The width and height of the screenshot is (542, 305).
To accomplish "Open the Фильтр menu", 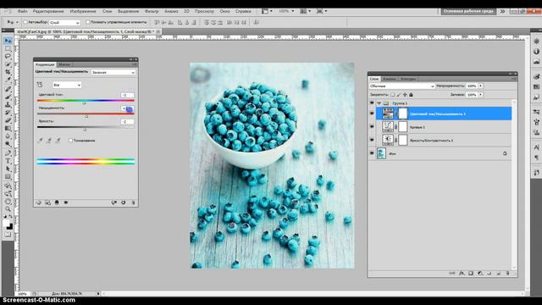I will coord(152,11).
